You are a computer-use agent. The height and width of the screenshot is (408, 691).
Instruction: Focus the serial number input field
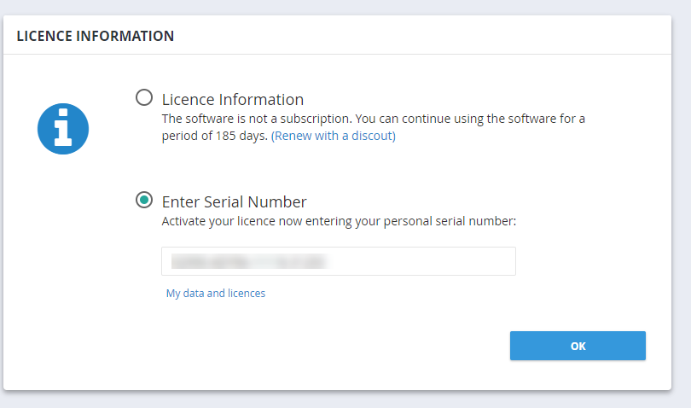point(339,261)
